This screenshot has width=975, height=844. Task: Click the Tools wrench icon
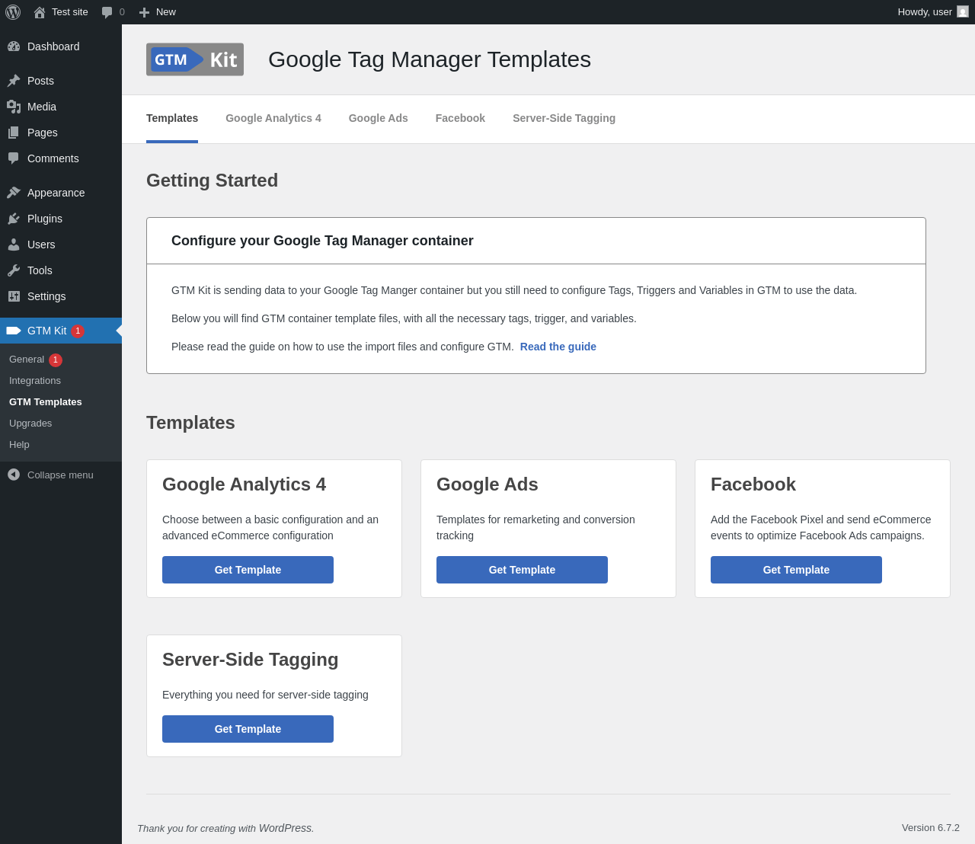coord(14,270)
